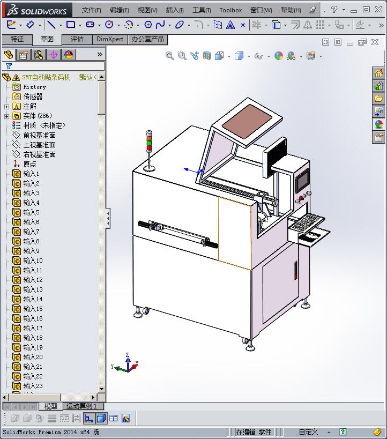Image resolution: width=387 pixels, height=439 pixels.
Task: Select the Circle sketch tool
Action: [x=109, y=25]
